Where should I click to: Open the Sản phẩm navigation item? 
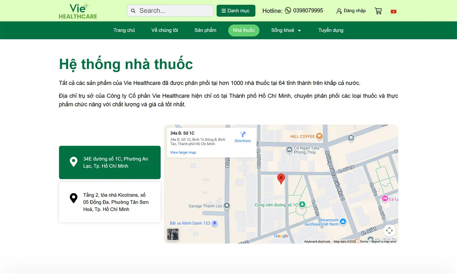point(205,30)
